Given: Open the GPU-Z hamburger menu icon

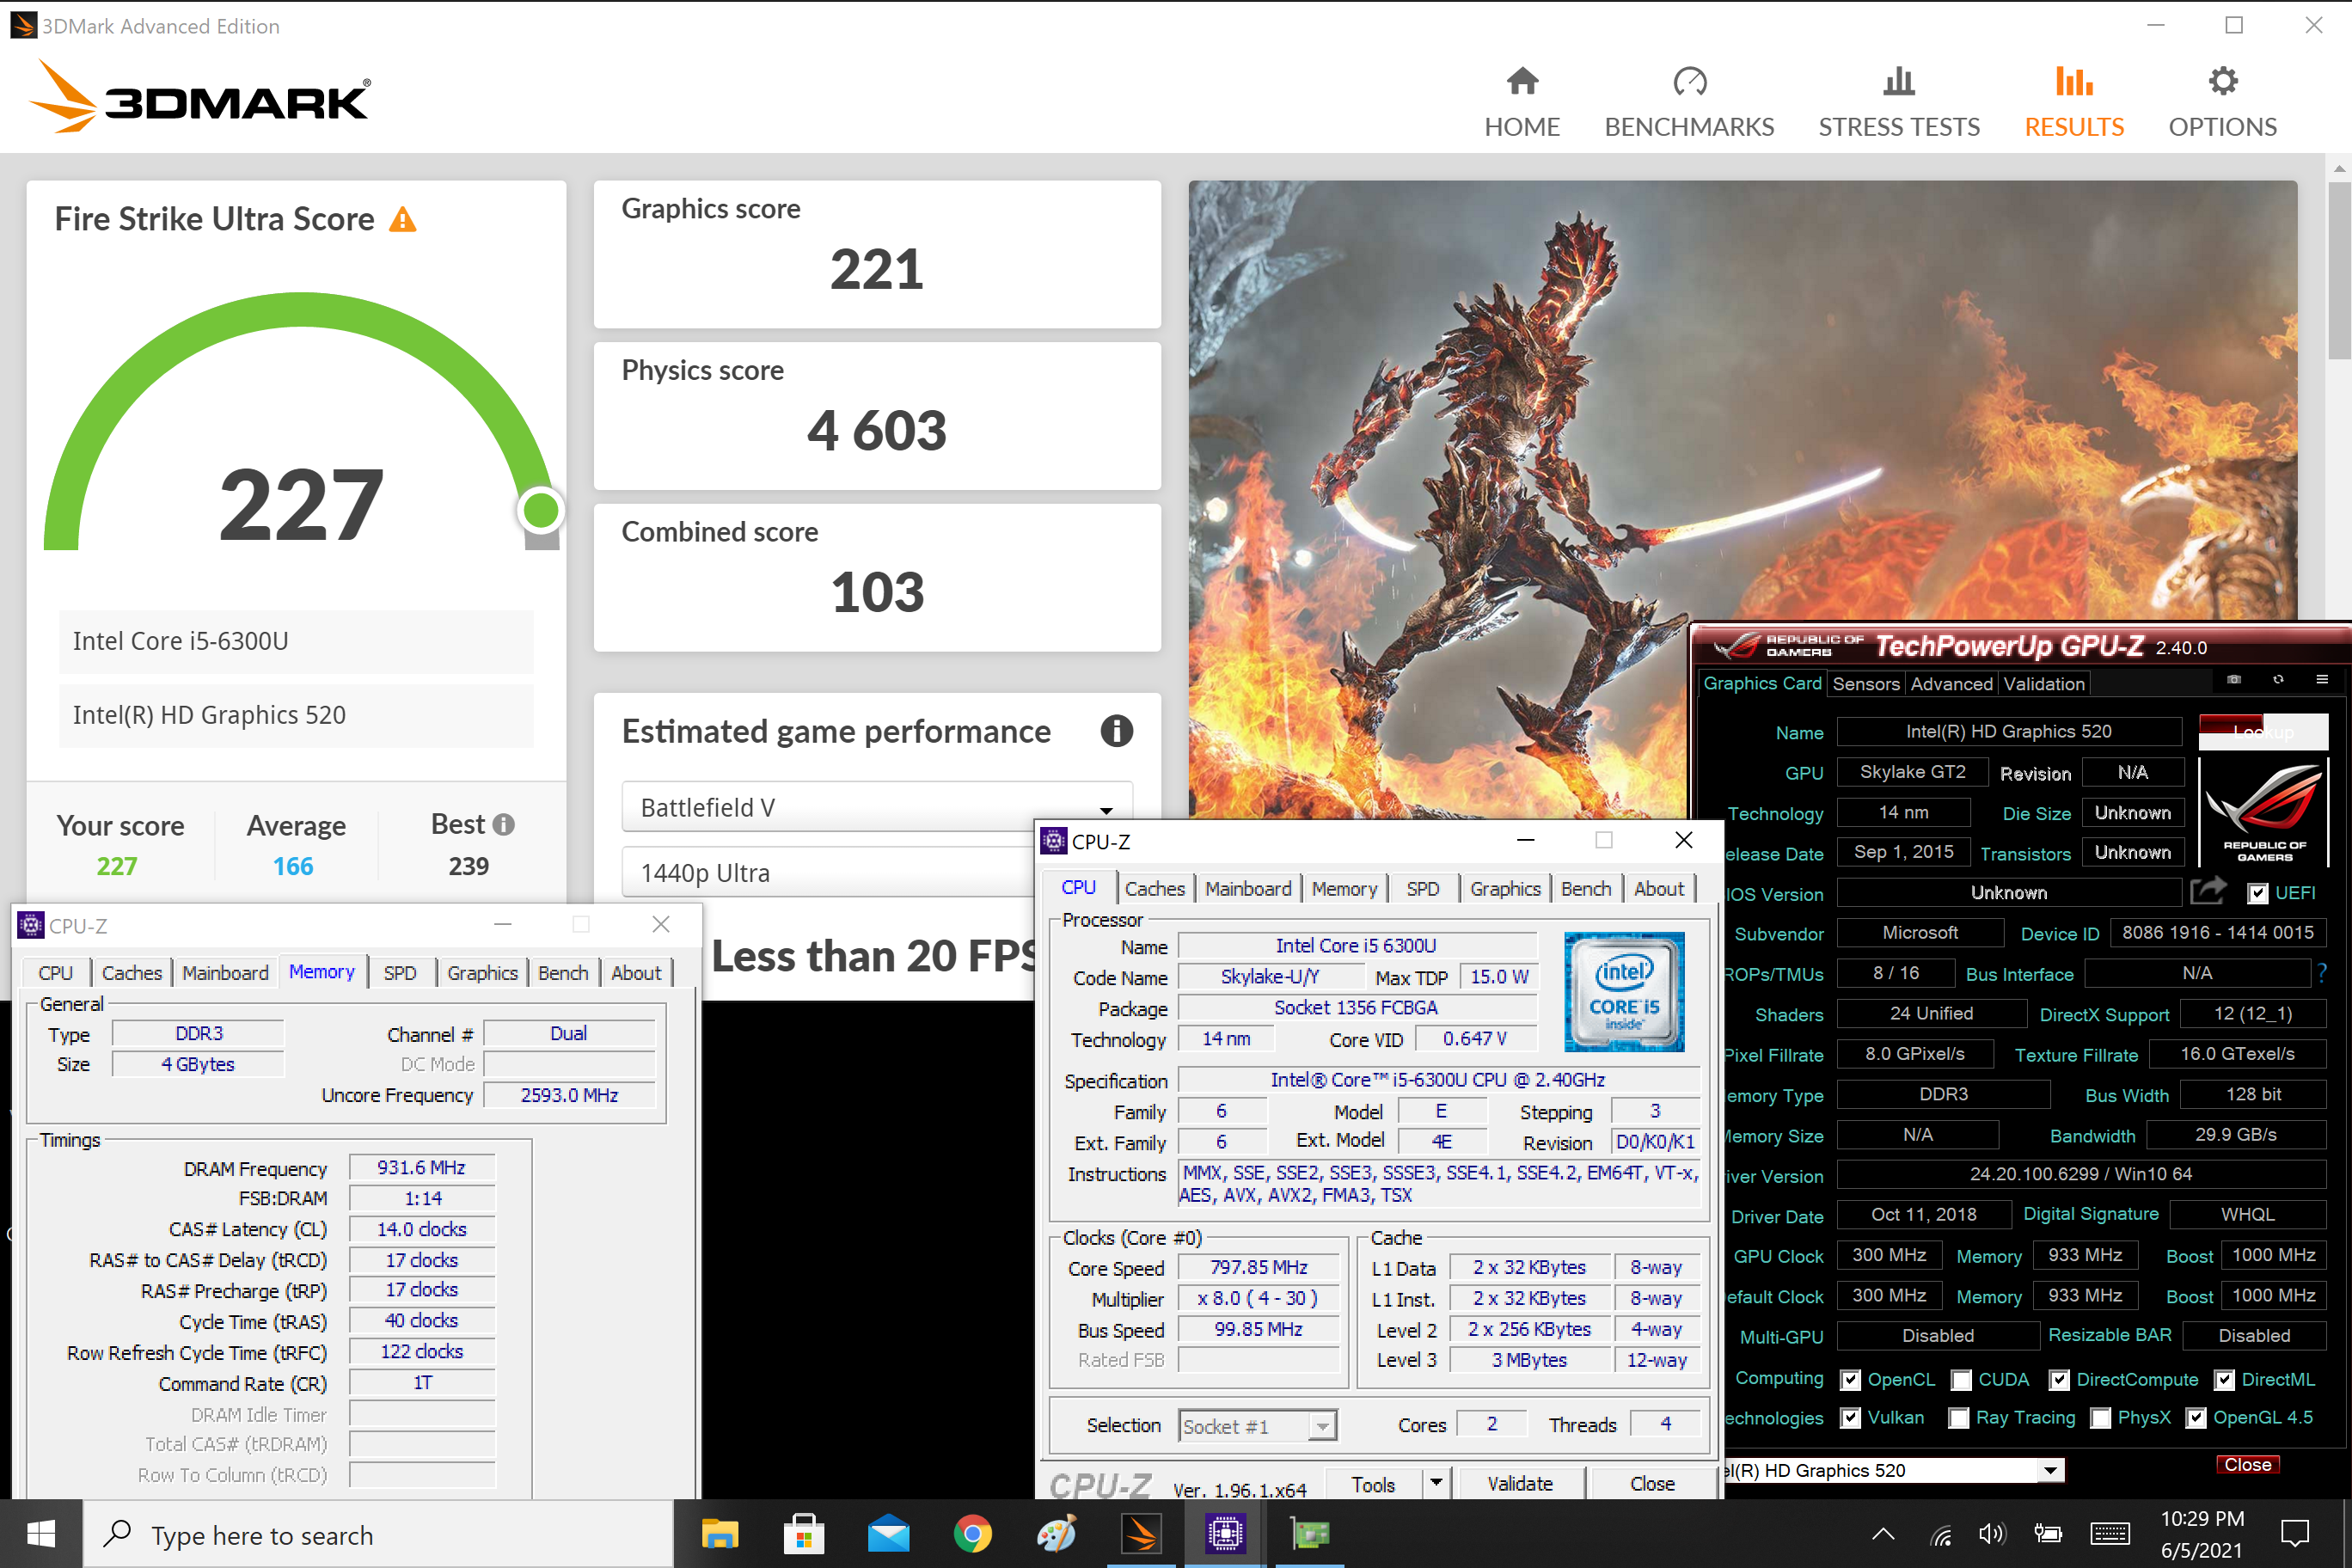Looking at the screenshot, I should (x=2322, y=680).
